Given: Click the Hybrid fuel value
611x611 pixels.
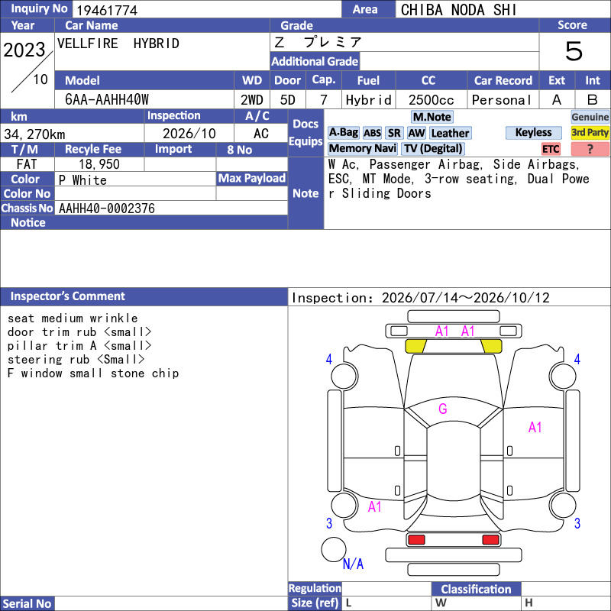Looking at the screenshot, I should click(x=368, y=100).
